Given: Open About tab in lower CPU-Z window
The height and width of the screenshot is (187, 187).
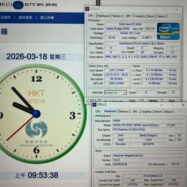Looking at the screenshot, I should coord(168,112).
